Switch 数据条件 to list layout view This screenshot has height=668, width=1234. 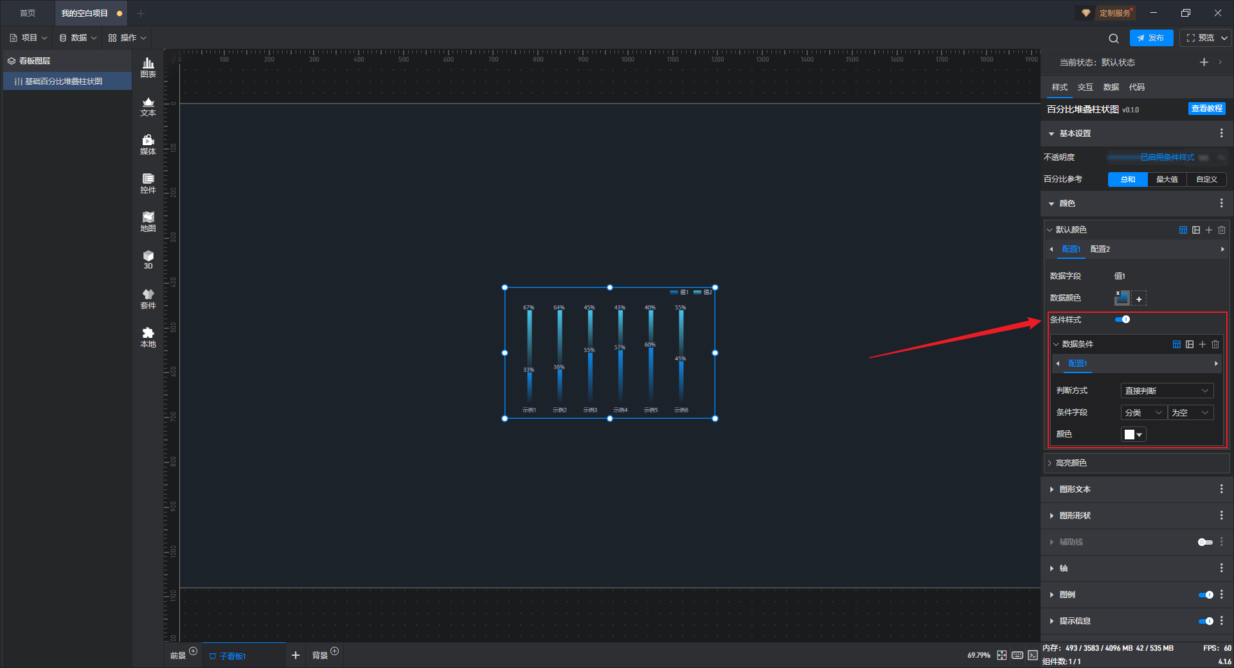click(x=1190, y=344)
